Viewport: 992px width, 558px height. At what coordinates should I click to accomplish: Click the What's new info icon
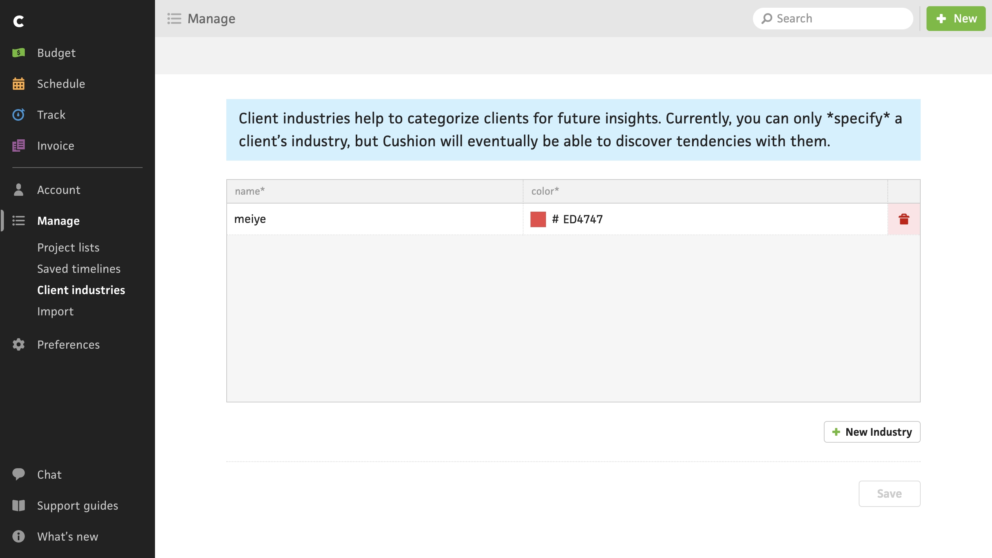coord(18,536)
